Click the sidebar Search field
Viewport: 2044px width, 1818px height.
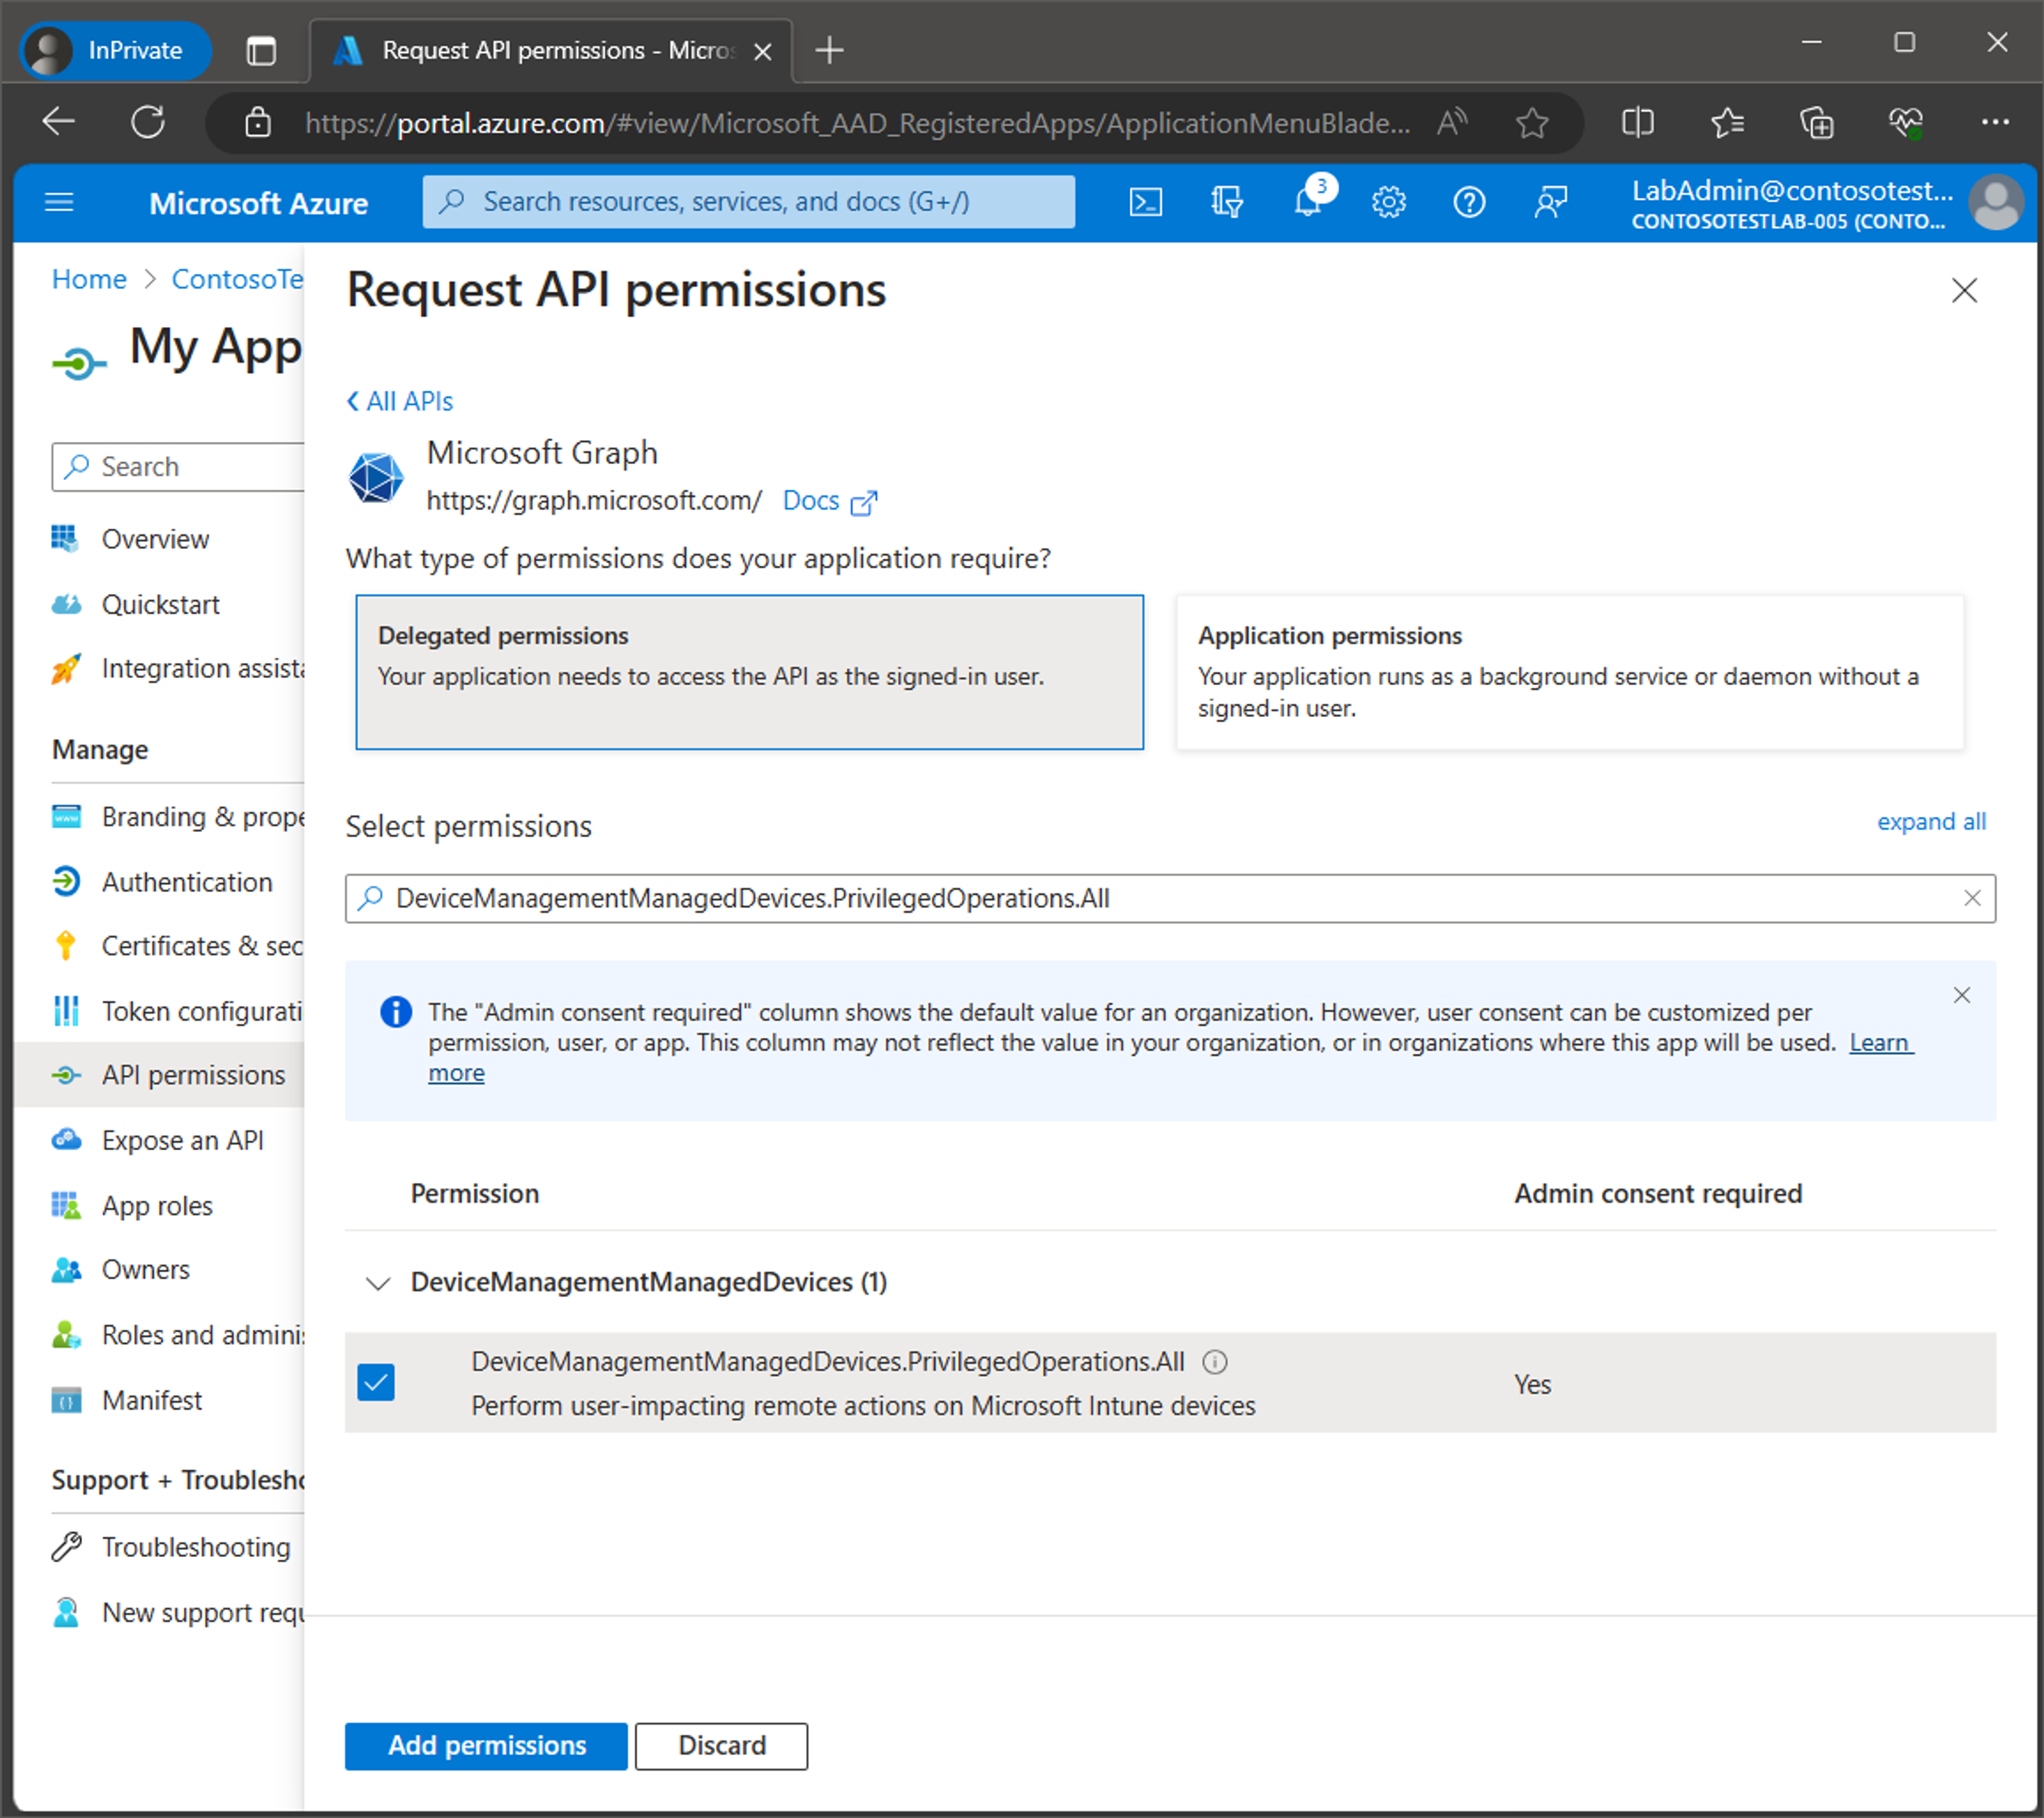tap(178, 467)
